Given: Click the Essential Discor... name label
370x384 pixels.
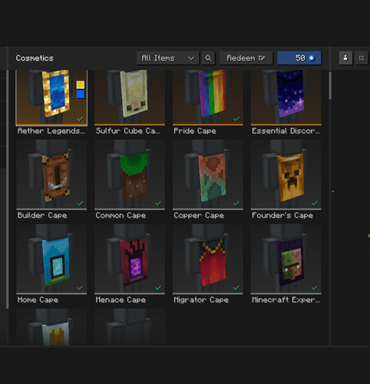Looking at the screenshot, I should point(286,131).
